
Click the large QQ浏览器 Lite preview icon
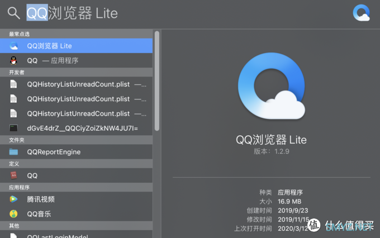tap(272, 86)
